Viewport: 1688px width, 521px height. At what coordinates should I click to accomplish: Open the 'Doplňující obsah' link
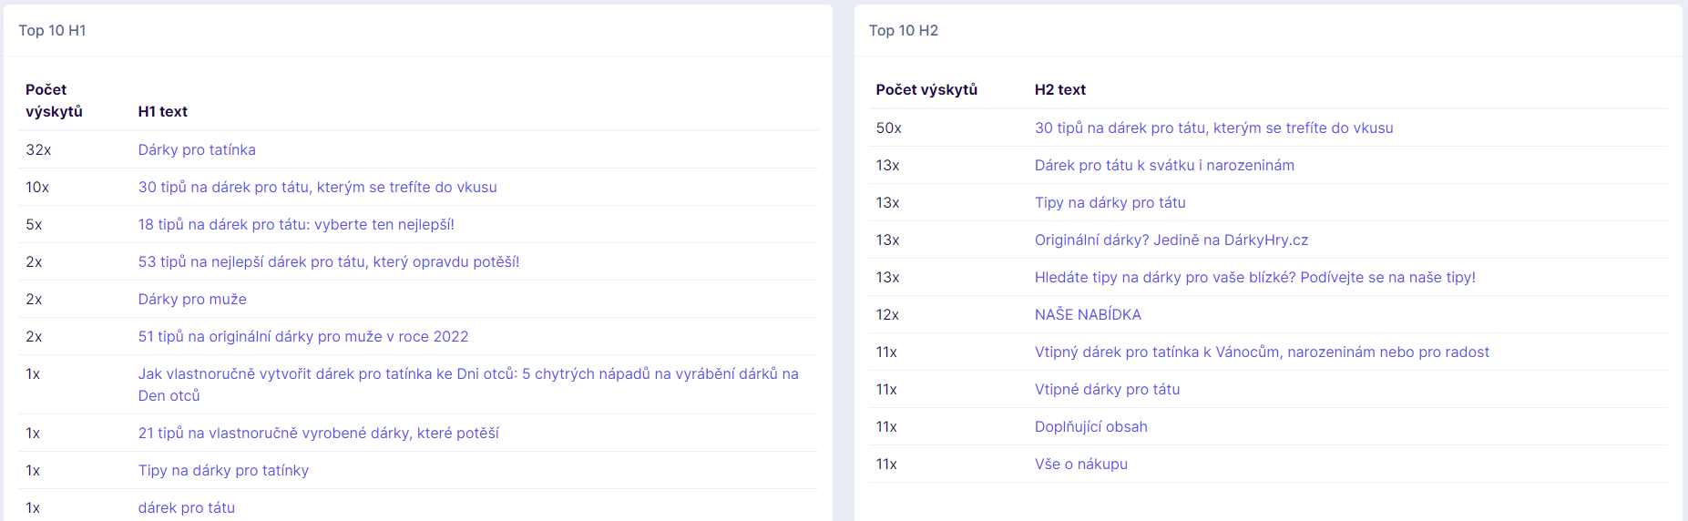pos(1090,426)
